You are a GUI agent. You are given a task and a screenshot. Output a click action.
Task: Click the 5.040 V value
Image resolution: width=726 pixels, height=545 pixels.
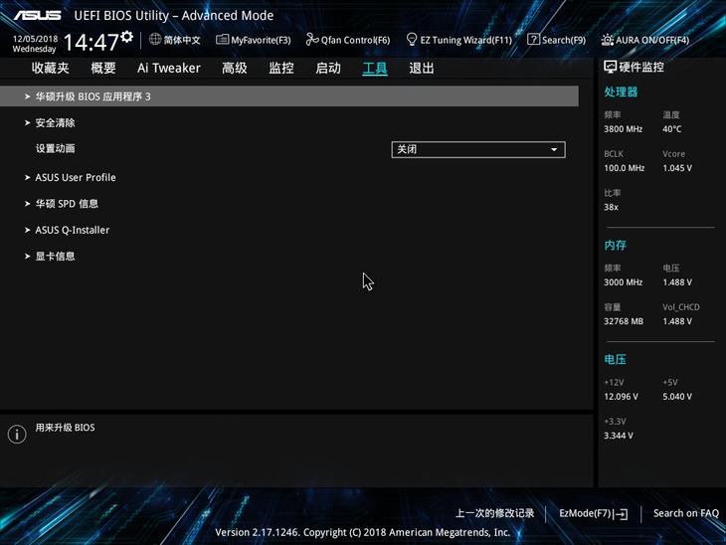click(x=677, y=397)
